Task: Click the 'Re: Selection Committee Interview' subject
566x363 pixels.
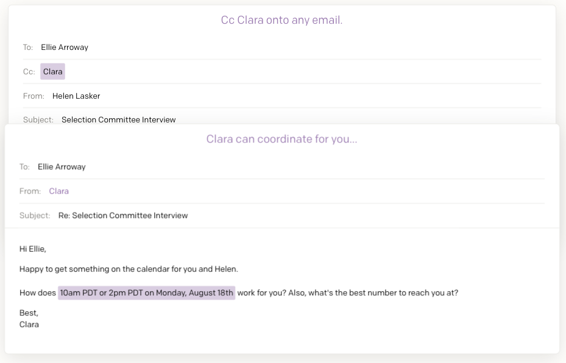Action: (x=123, y=216)
